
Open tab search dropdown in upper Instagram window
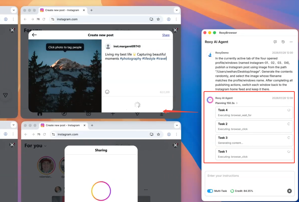(x=176, y=10)
